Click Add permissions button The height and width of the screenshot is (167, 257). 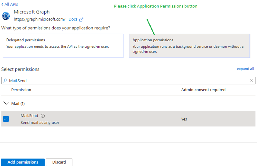(23, 162)
